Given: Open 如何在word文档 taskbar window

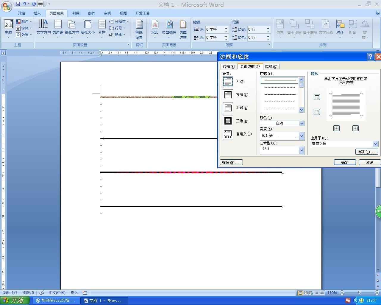Looking at the screenshot, I should pos(56,301).
